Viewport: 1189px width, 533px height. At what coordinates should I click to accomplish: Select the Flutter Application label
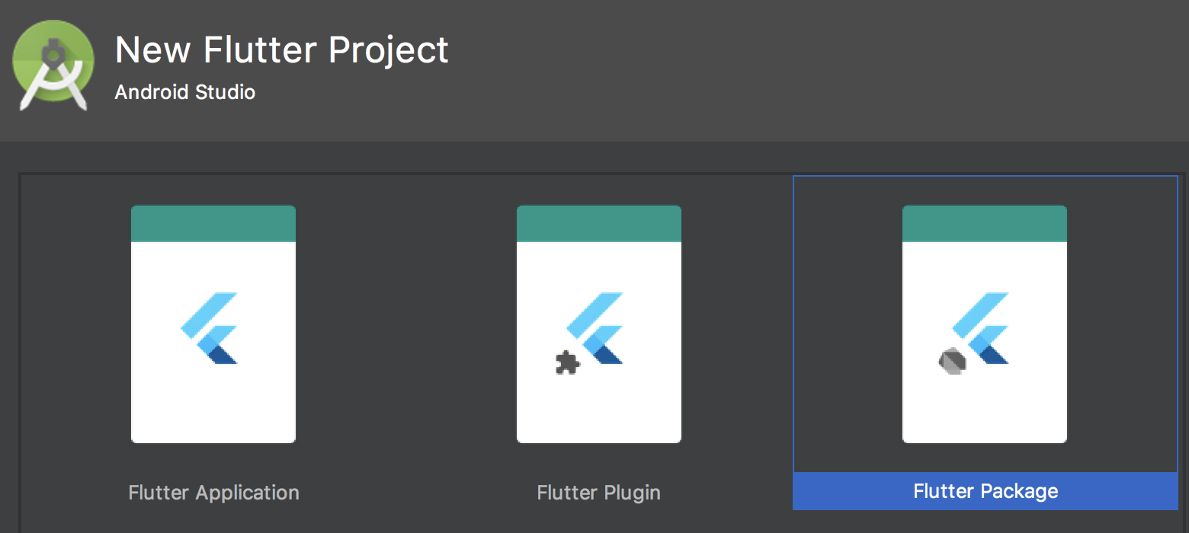point(213,493)
